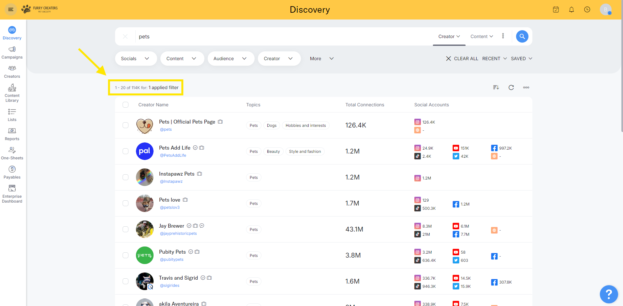Check the box for Pets Add Life
The image size is (623, 306).
126,151
